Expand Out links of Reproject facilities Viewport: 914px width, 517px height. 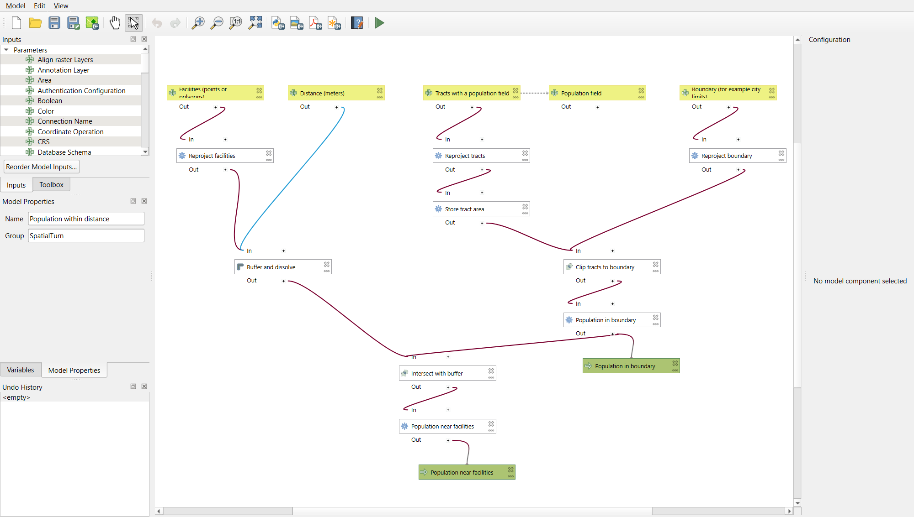(x=225, y=170)
